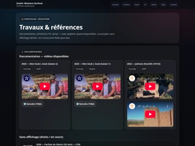The width and height of the screenshot is (195, 146).
Task: Open the CV page
Action: coord(145,5)
